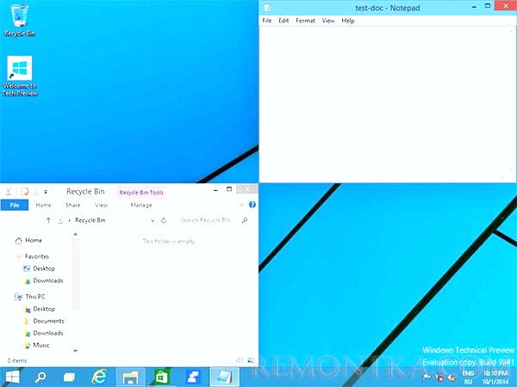Image resolution: width=517 pixels, height=387 pixels.
Task: Open Task View on the taskbar
Action: [69, 378]
